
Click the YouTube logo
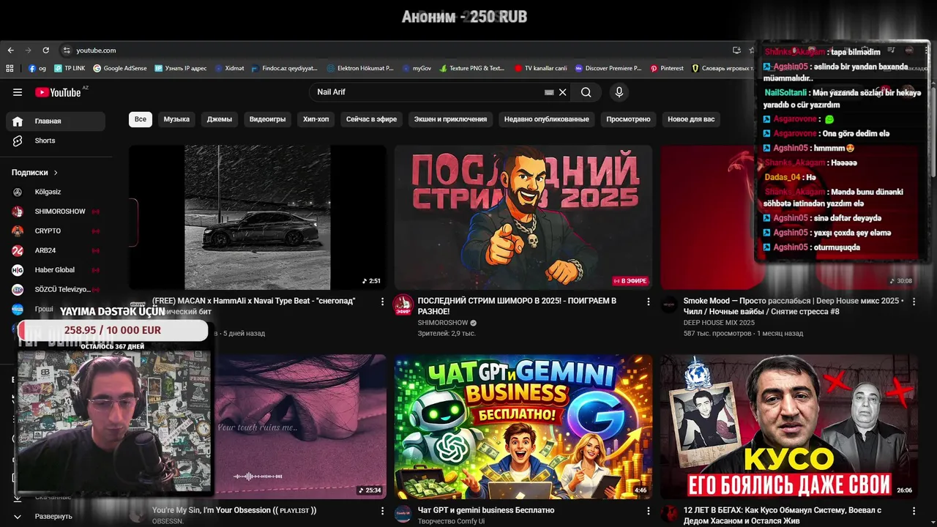pyautogui.click(x=58, y=92)
